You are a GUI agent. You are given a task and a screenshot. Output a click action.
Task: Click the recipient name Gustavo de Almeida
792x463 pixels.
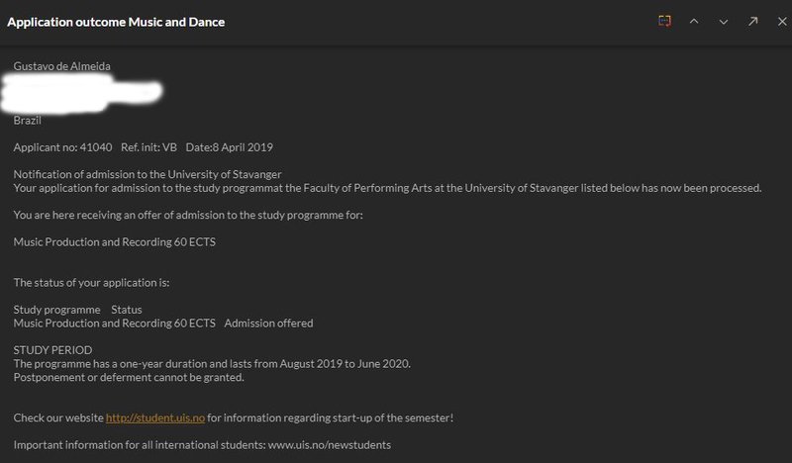(x=61, y=66)
